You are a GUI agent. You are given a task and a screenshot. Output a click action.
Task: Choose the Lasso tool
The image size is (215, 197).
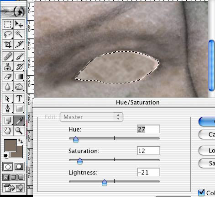coord(8,34)
